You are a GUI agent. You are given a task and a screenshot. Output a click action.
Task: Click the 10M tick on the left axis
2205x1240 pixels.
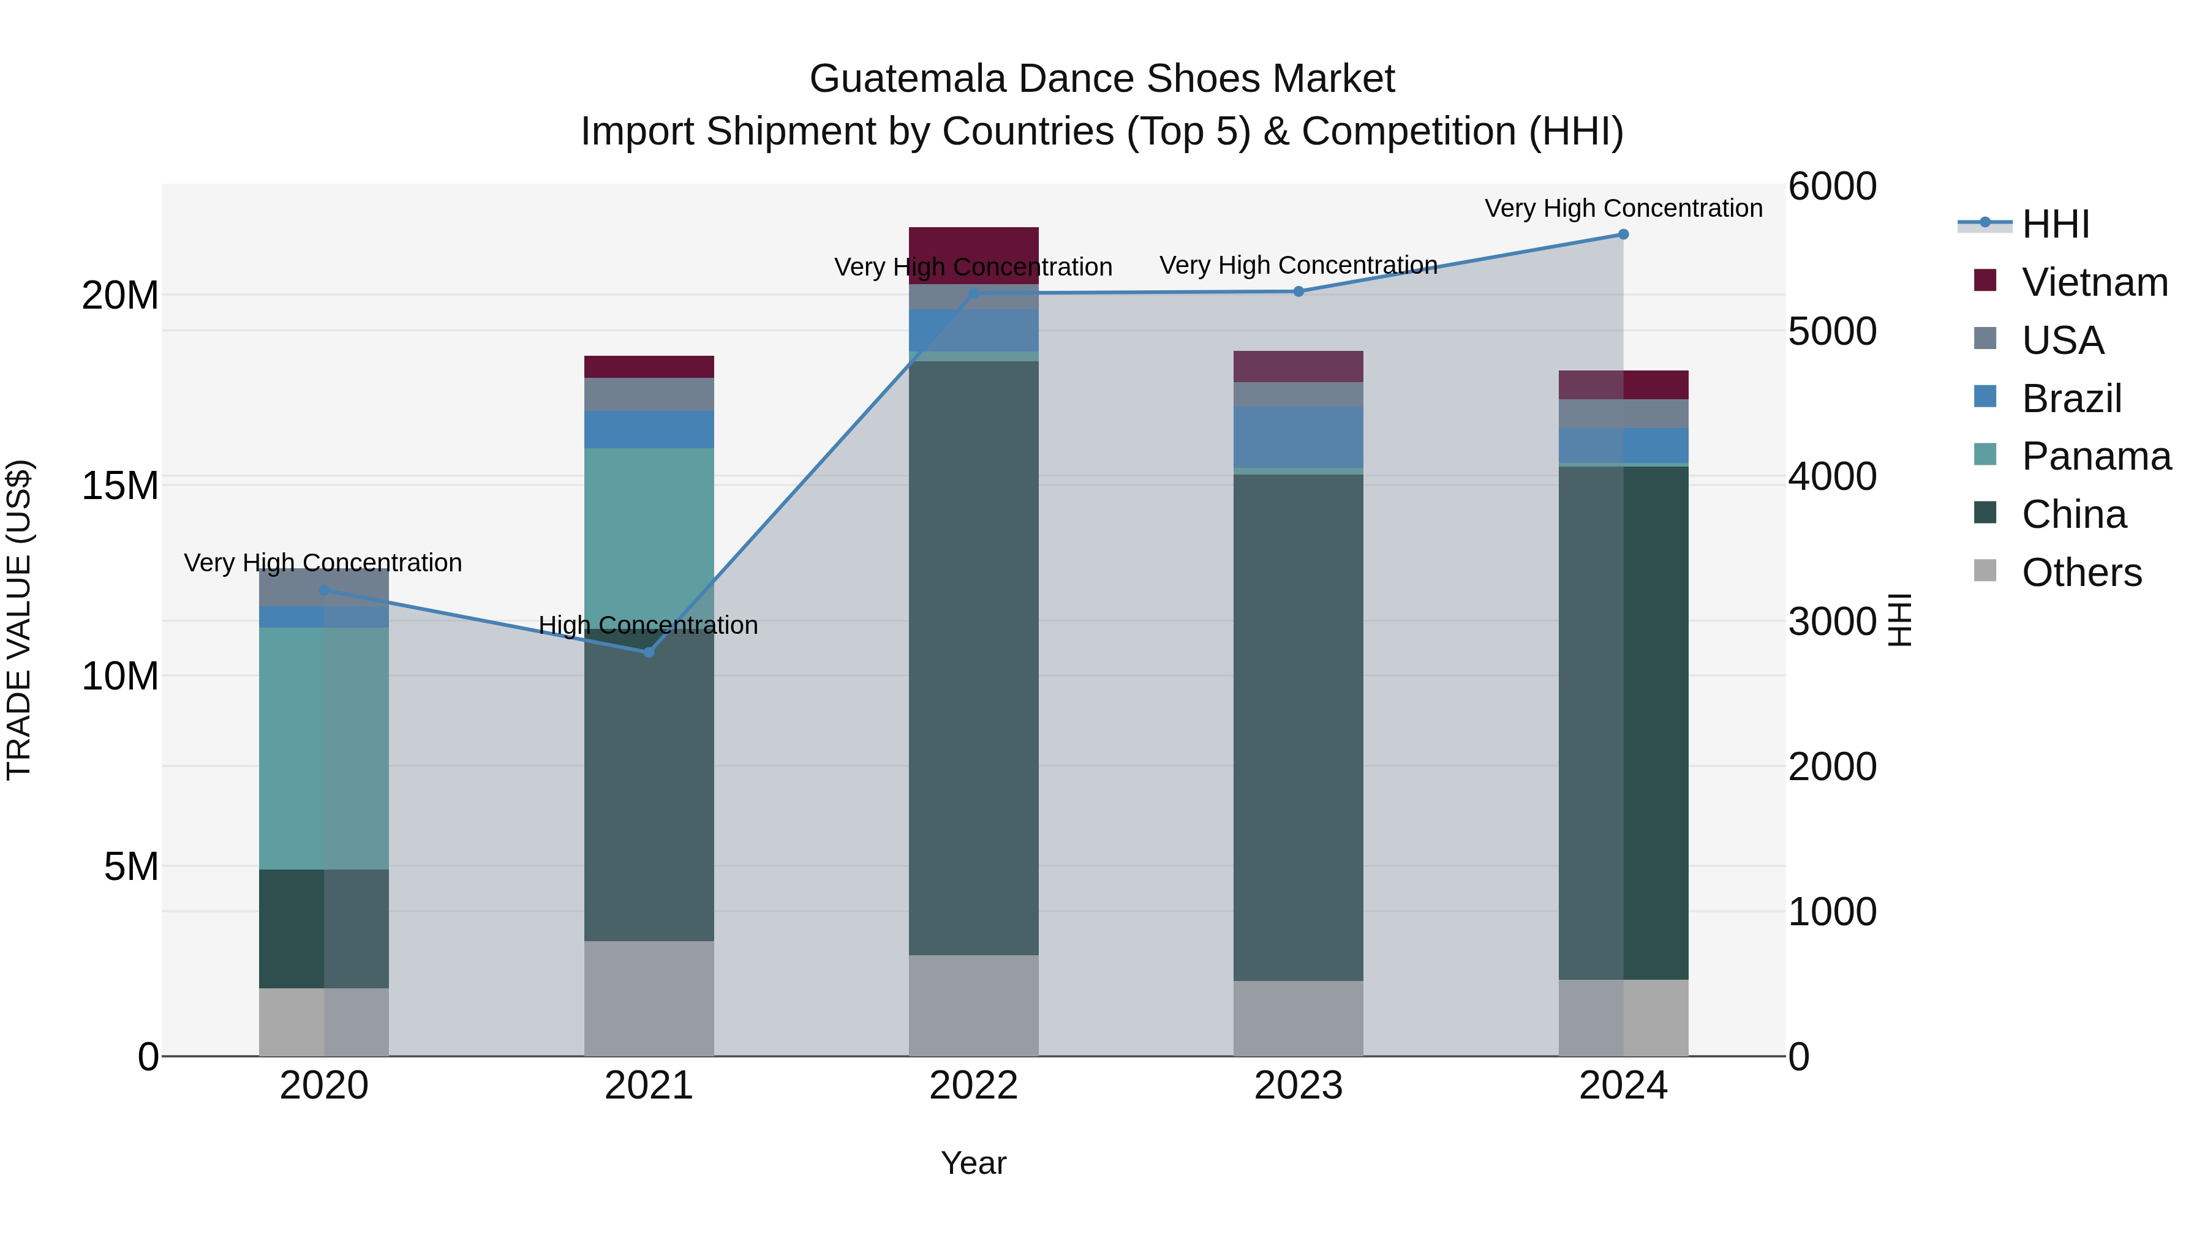click(120, 676)
